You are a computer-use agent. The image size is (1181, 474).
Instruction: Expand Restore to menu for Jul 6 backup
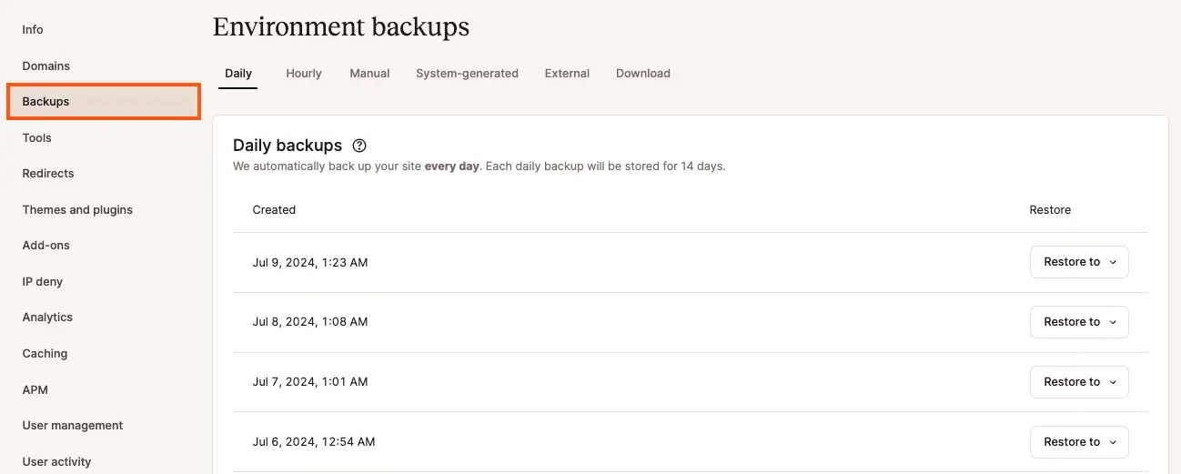point(1079,442)
